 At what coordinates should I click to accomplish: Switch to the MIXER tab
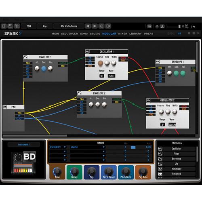click(123, 34)
